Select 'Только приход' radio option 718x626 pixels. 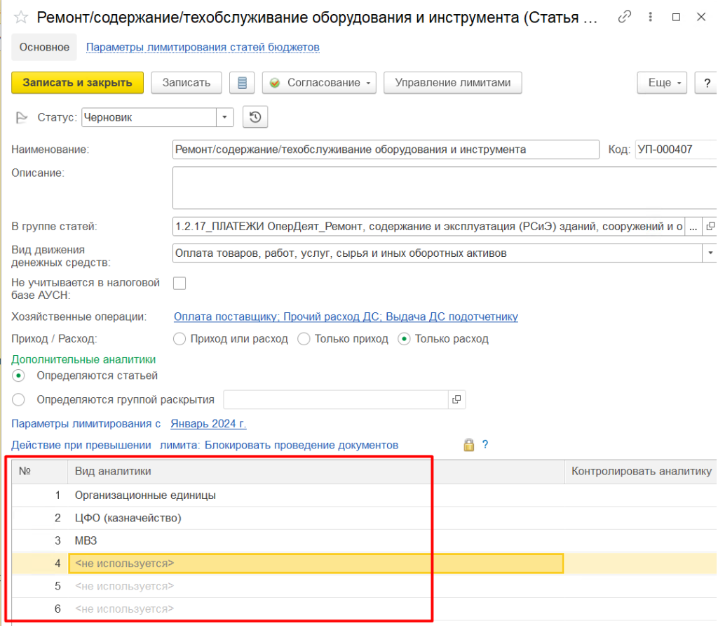pos(304,339)
